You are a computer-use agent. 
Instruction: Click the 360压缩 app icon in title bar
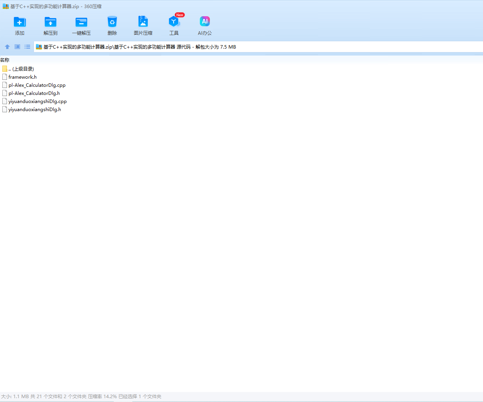click(5, 6)
